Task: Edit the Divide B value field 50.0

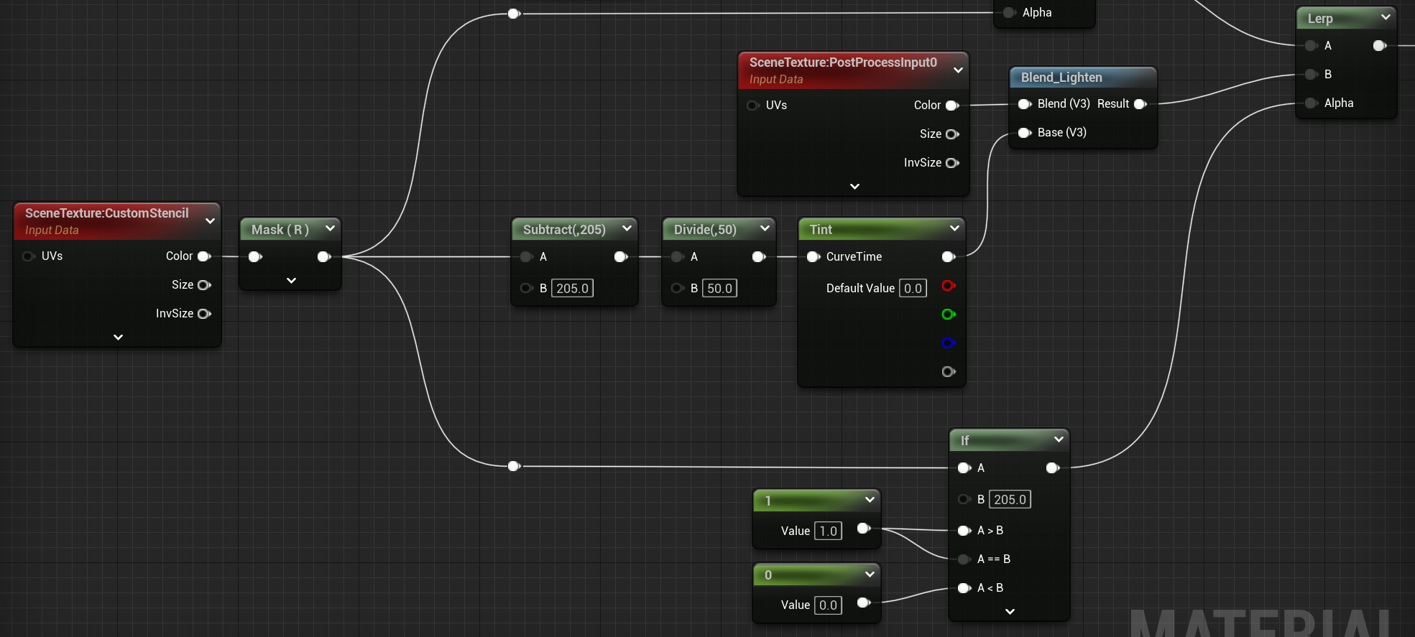Action: [x=719, y=289]
